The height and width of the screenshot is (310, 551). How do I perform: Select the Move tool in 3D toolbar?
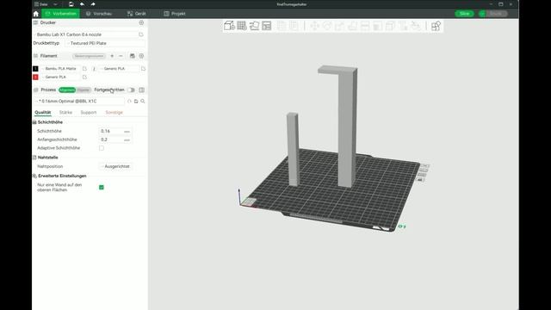pyautogui.click(x=314, y=26)
